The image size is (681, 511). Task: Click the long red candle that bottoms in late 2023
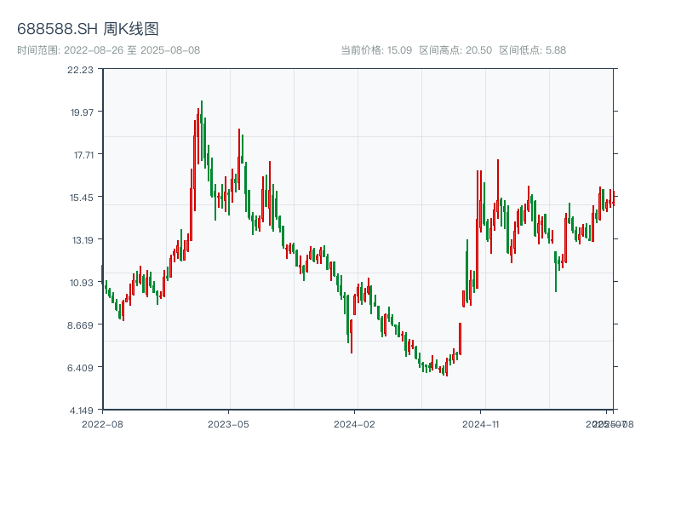coord(351,336)
